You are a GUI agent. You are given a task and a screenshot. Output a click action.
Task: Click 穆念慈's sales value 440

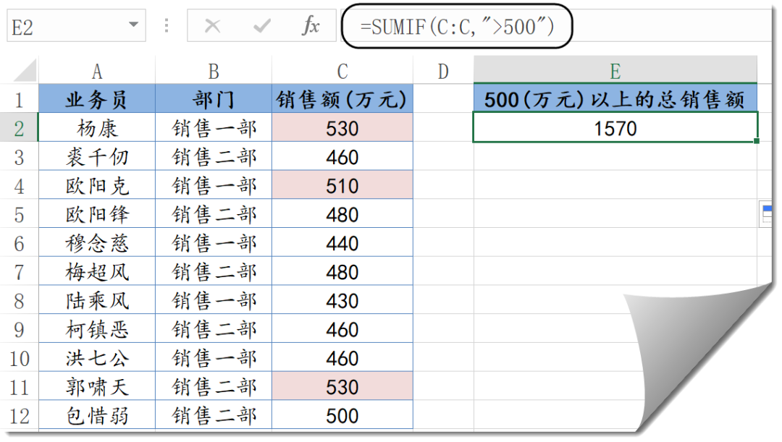click(x=342, y=243)
